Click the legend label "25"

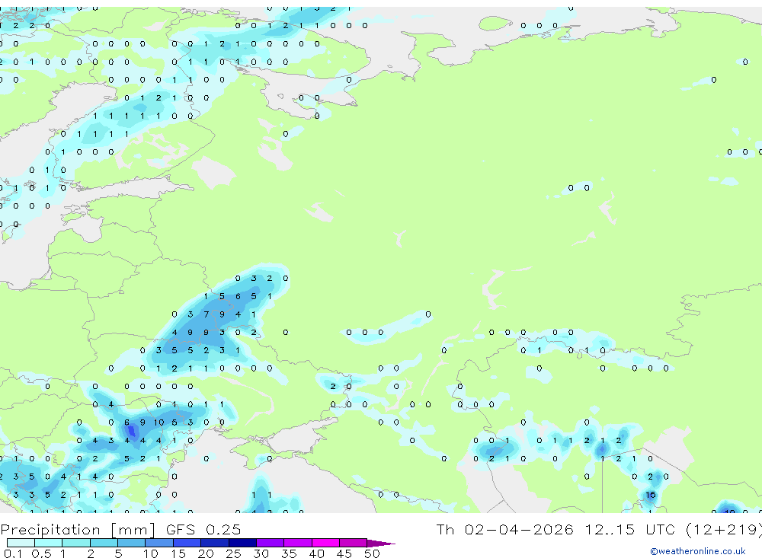(233, 553)
